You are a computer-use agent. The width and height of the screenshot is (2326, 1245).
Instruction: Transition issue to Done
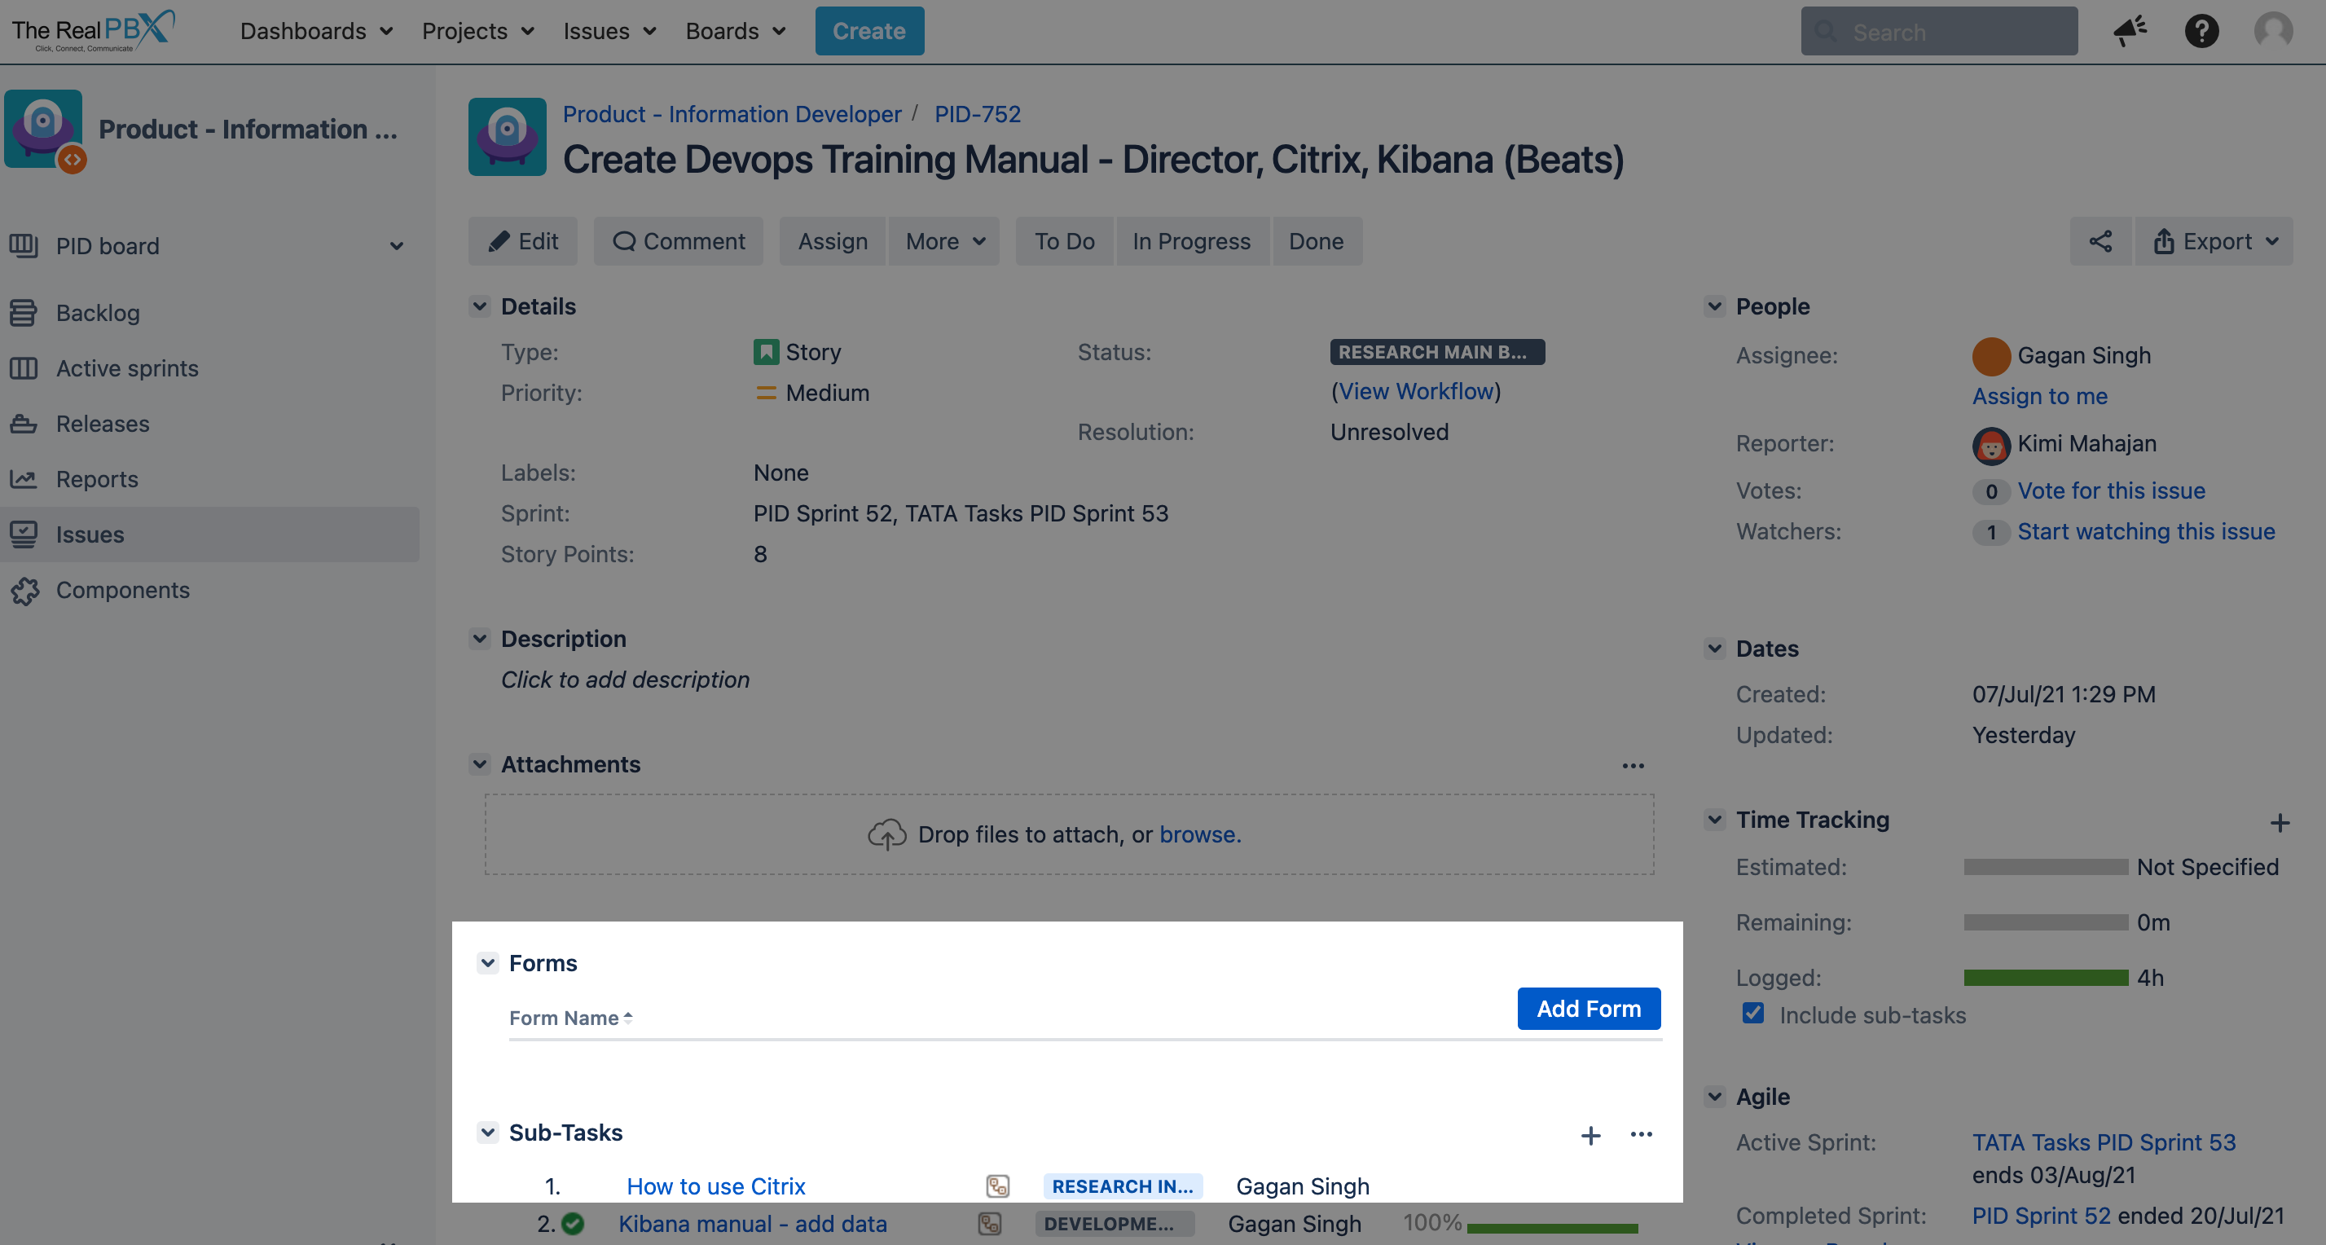pos(1317,241)
